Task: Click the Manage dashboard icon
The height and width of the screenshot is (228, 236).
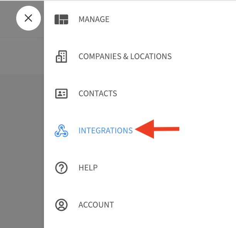Action: coord(61,19)
